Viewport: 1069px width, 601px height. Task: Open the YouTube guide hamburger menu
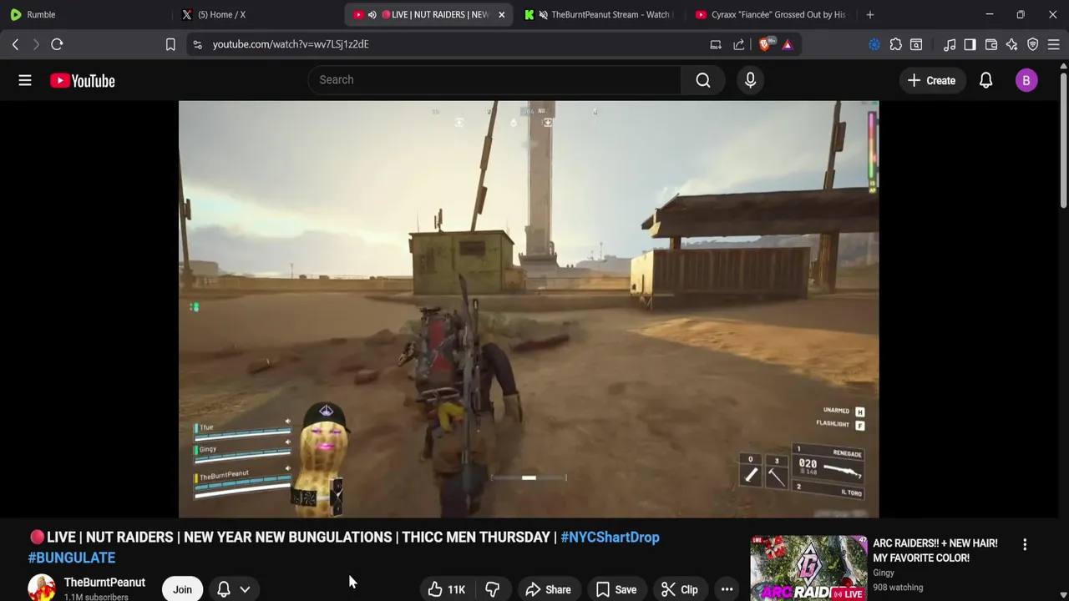point(25,80)
